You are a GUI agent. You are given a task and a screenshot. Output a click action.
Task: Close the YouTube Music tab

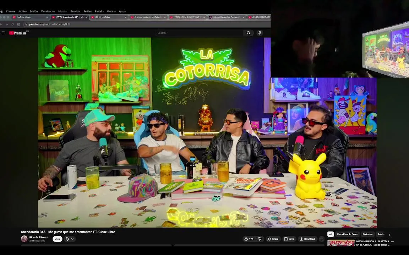(x=47, y=17)
